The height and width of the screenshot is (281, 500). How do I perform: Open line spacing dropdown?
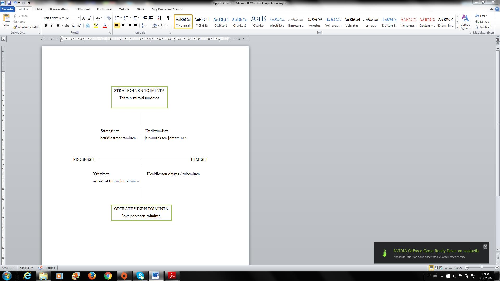pos(145,25)
